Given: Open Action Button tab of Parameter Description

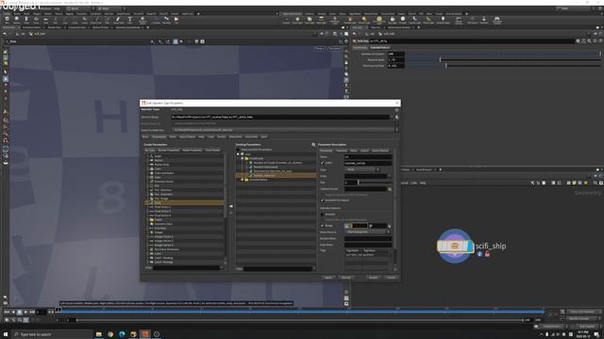Looking at the screenshot, I should coord(380,151).
